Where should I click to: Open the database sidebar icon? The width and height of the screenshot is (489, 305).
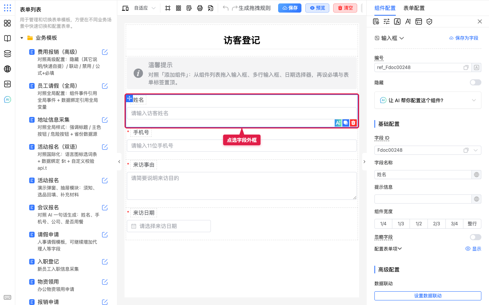(x=7, y=54)
